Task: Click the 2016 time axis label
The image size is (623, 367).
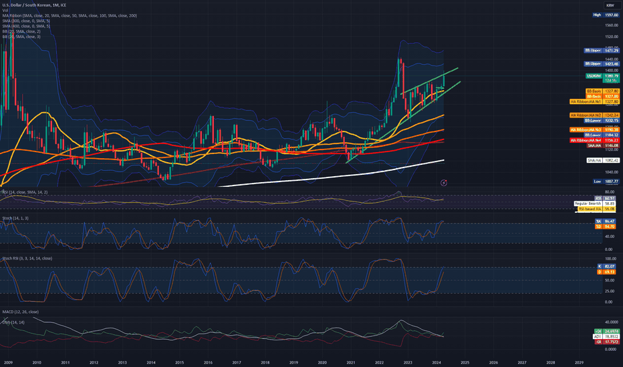Action: click(x=208, y=362)
